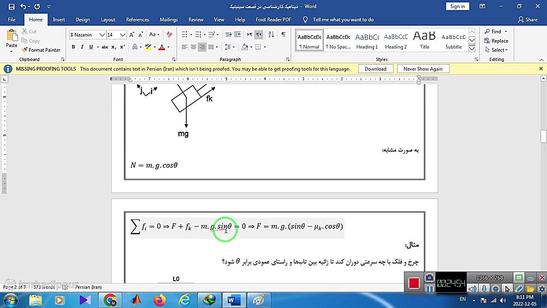Toggle Italic formatting

(82, 47)
